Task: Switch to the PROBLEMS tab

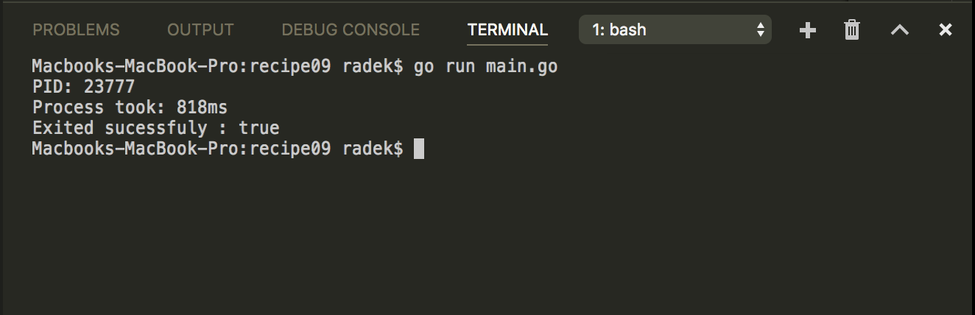Action: click(x=76, y=30)
